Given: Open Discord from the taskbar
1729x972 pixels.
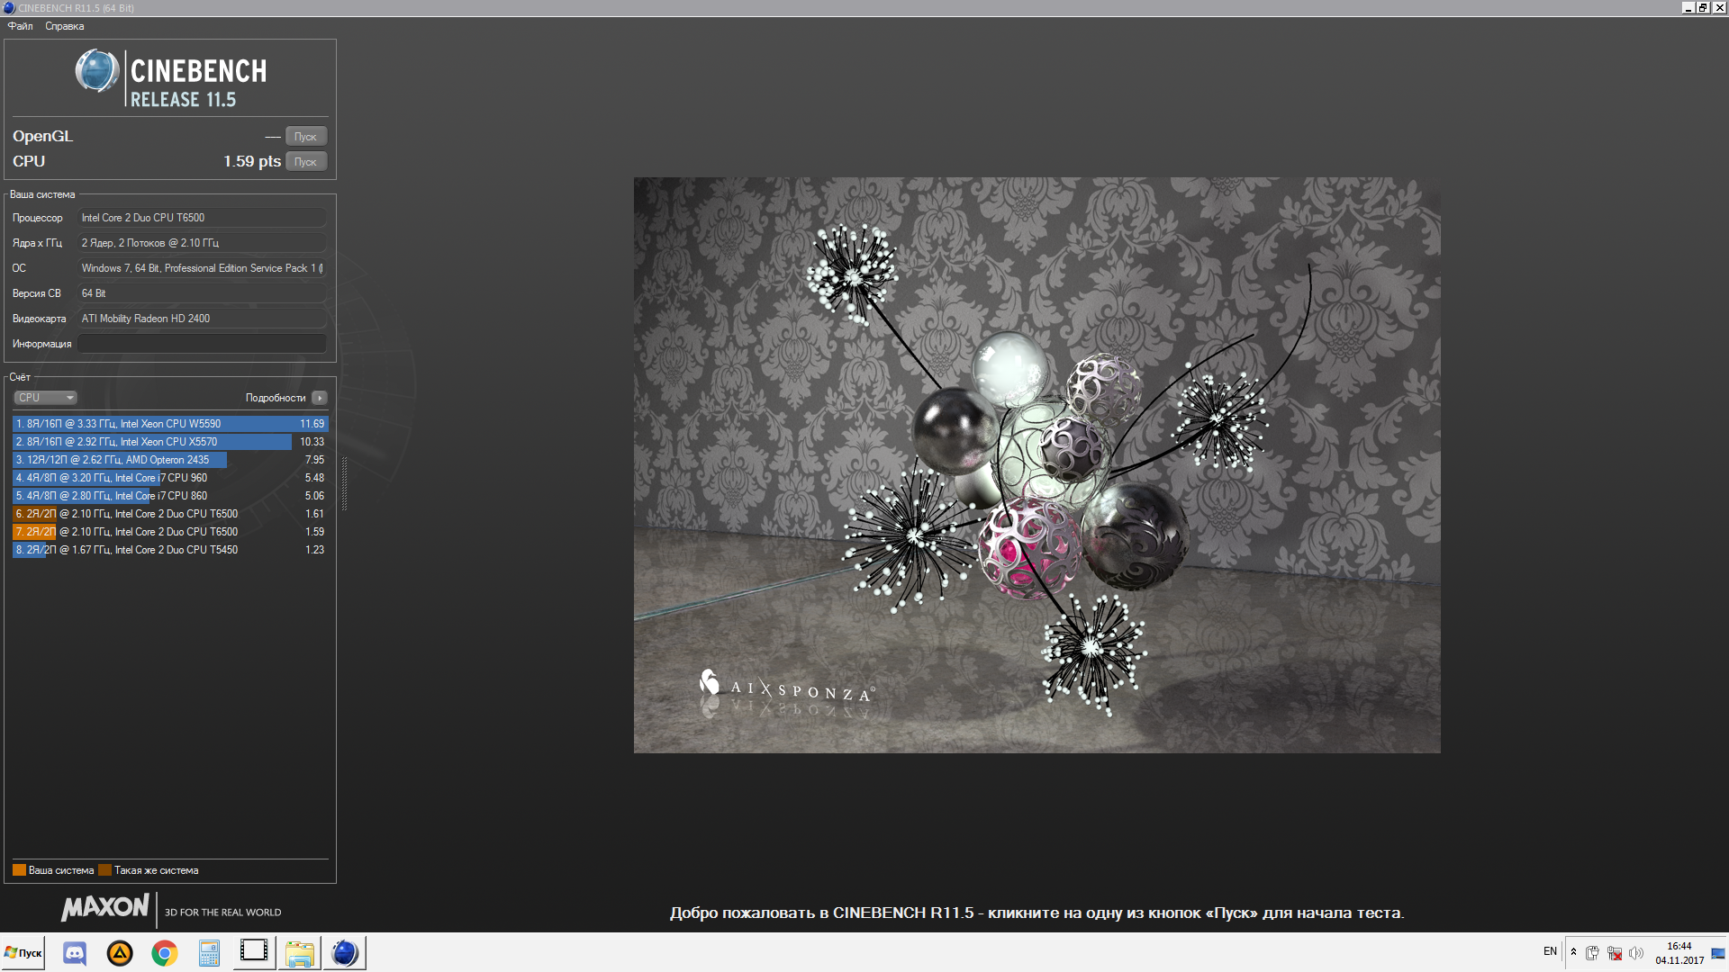Looking at the screenshot, I should click(x=75, y=953).
